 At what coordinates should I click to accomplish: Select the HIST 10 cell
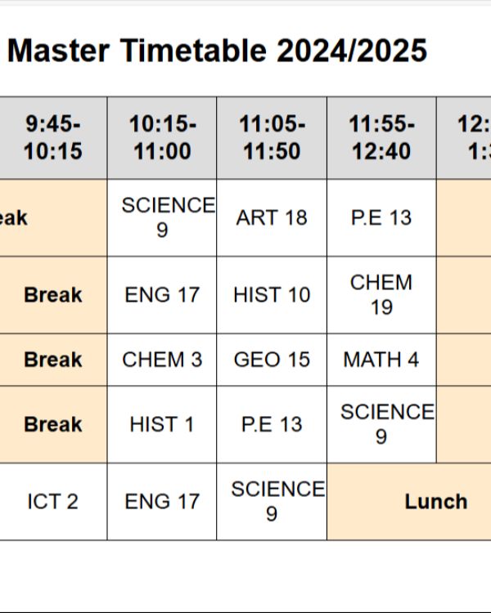(272, 295)
